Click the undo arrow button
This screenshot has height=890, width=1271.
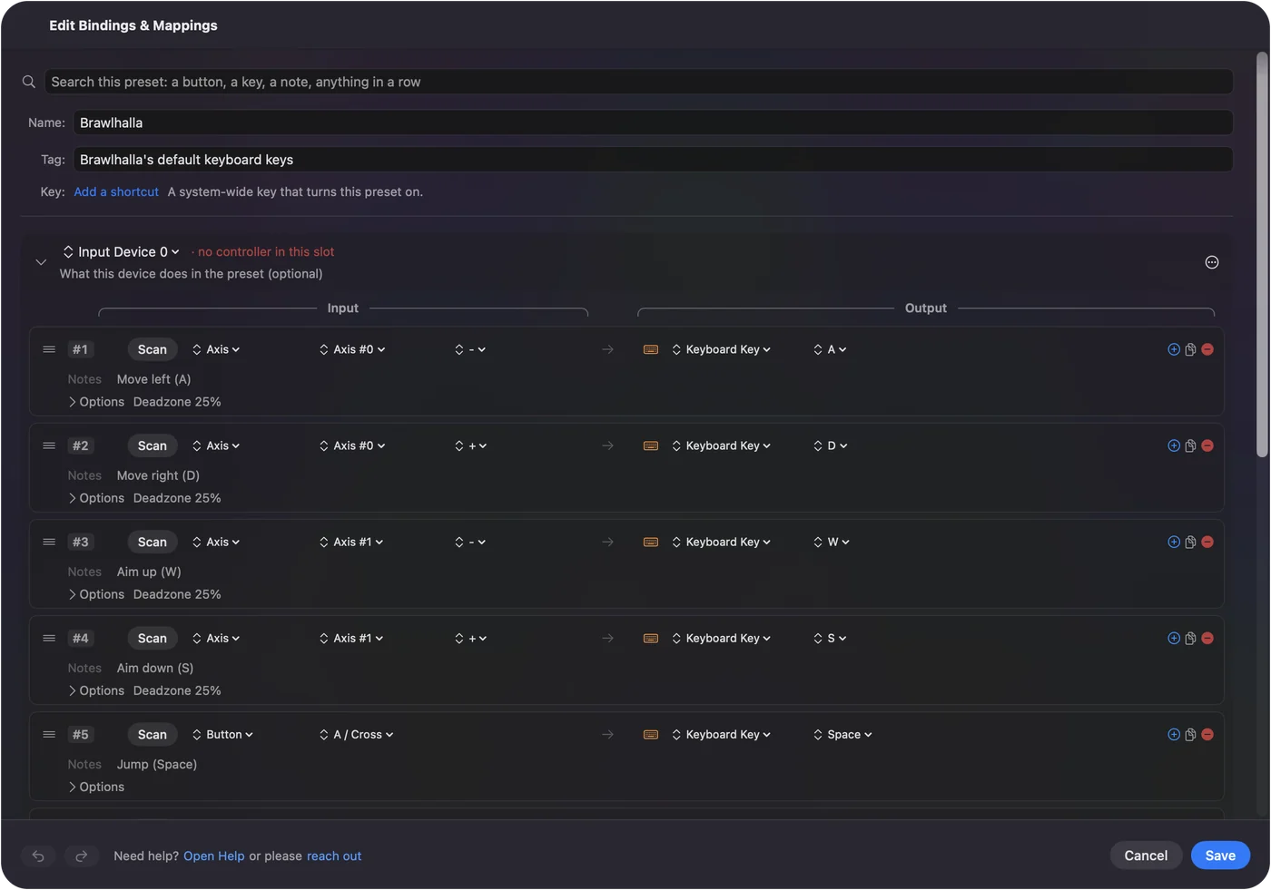click(38, 856)
